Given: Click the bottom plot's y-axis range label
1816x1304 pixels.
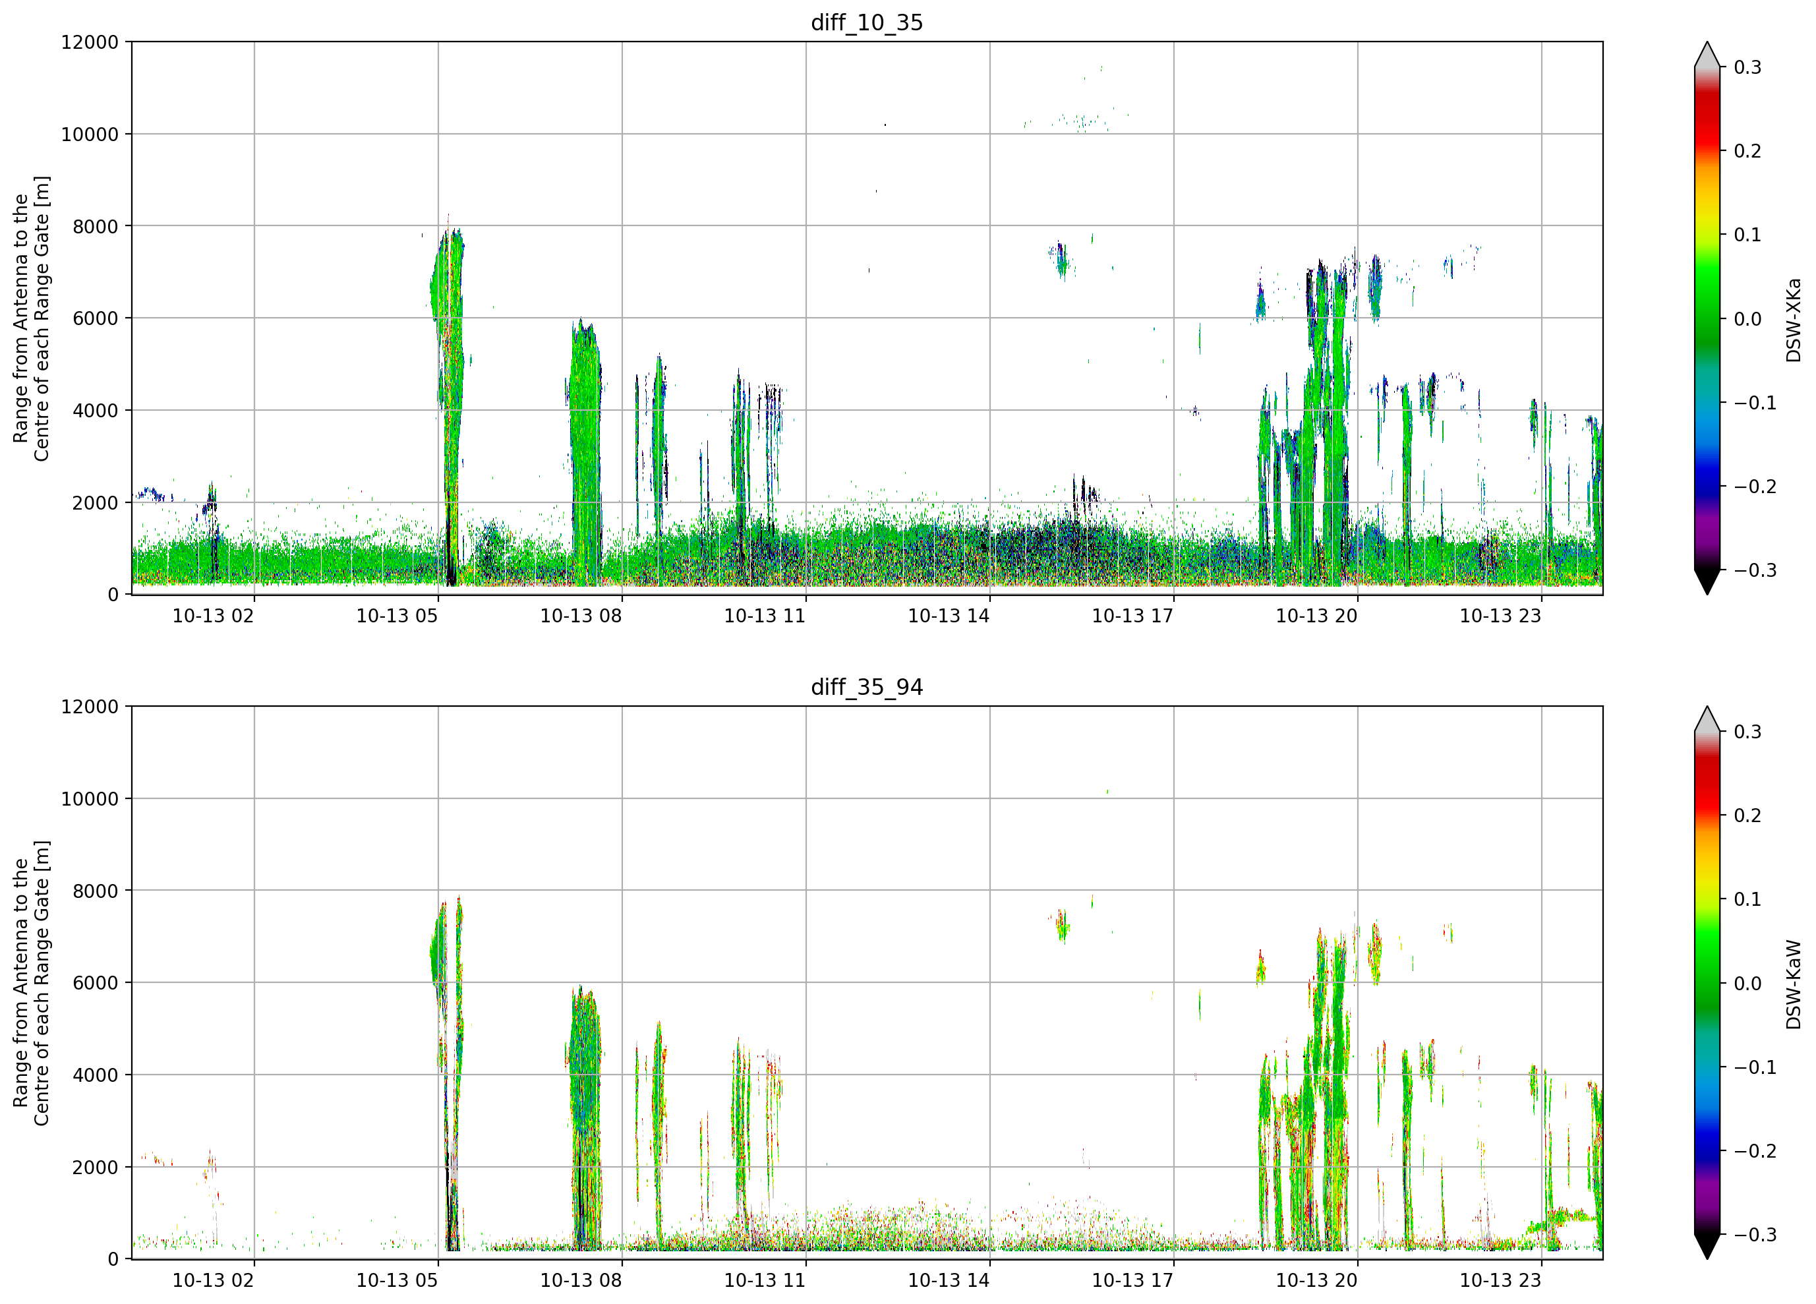Looking at the screenshot, I should [x=31, y=983].
